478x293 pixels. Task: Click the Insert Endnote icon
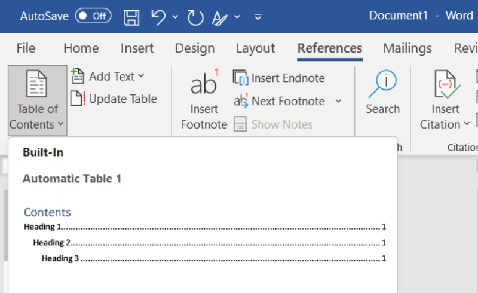[x=241, y=78]
